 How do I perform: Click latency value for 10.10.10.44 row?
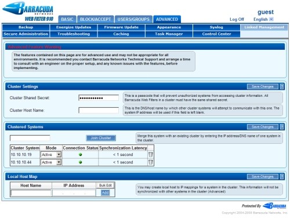tap(123, 162)
